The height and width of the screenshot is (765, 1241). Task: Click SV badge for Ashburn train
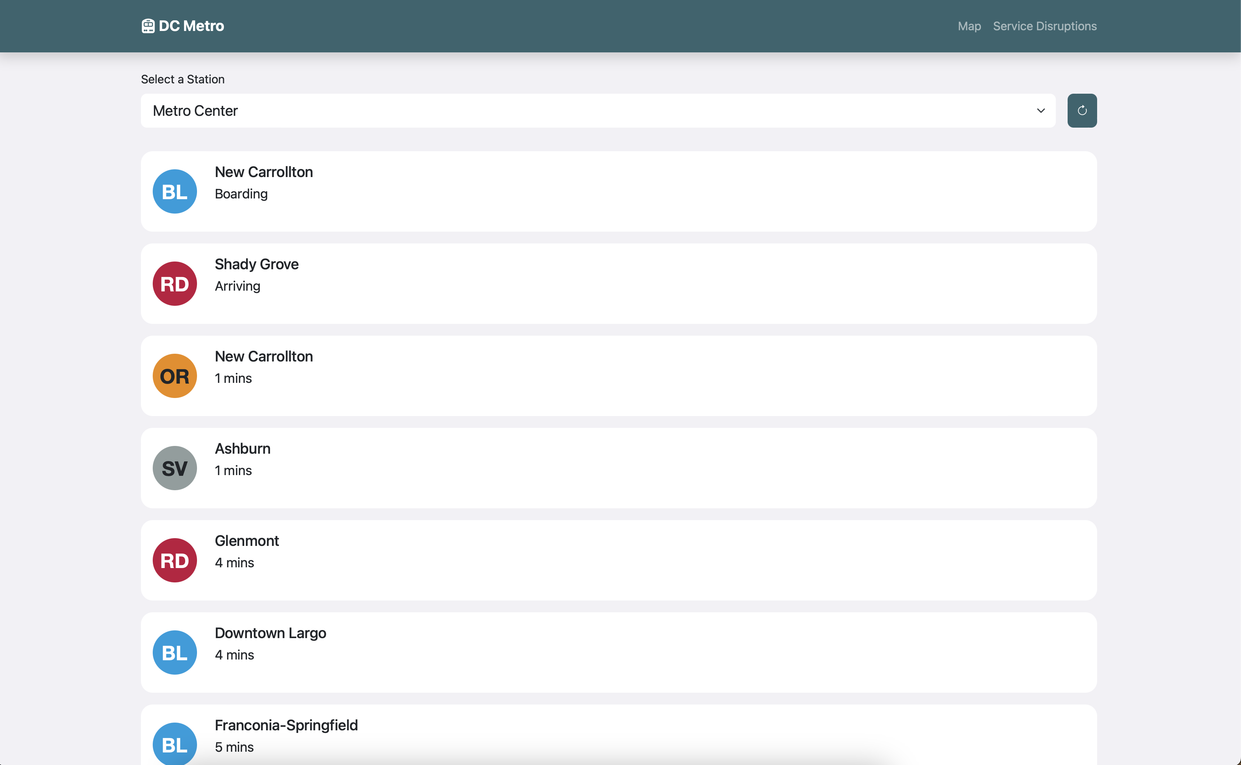174,468
